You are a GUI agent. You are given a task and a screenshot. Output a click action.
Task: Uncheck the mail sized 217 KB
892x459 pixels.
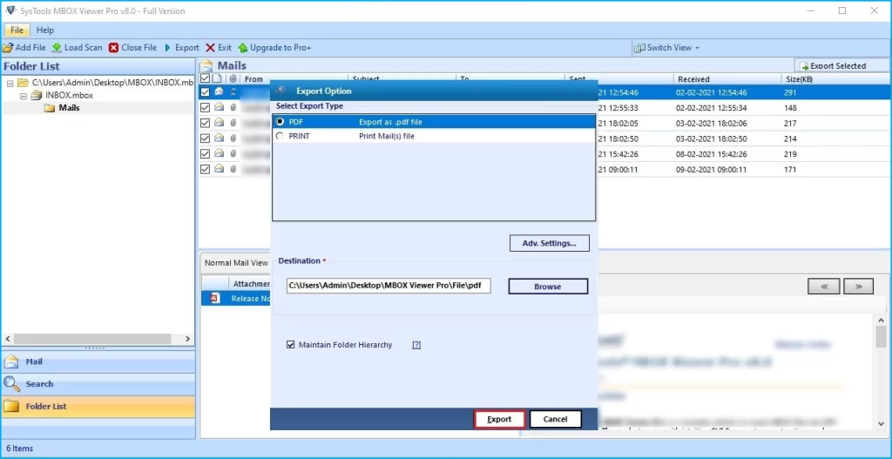206,123
